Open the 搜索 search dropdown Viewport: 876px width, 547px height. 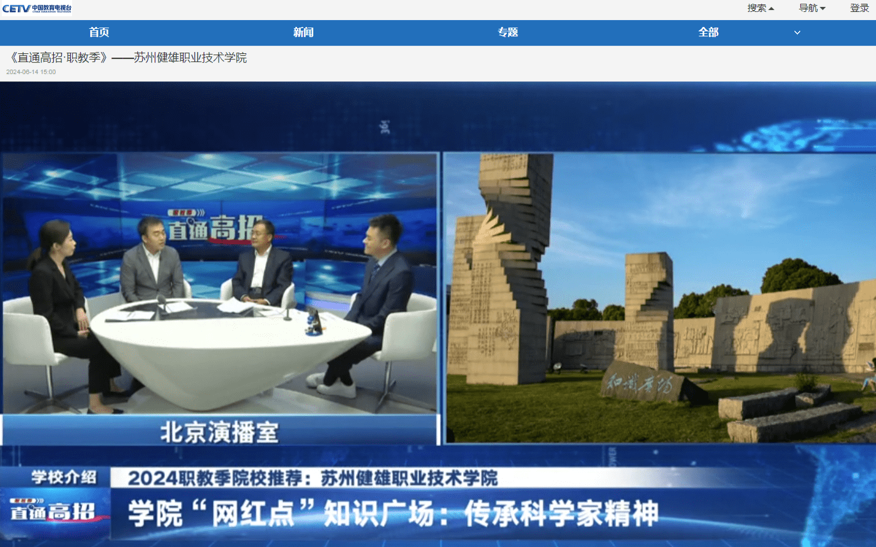click(760, 8)
